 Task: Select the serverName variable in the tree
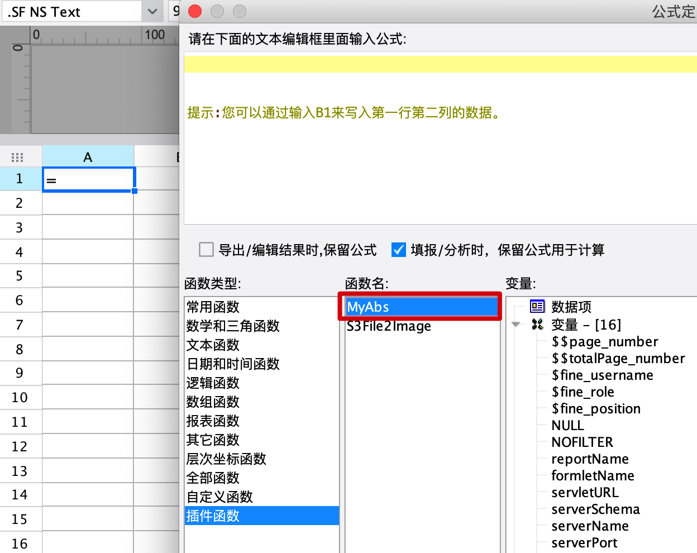(x=590, y=526)
